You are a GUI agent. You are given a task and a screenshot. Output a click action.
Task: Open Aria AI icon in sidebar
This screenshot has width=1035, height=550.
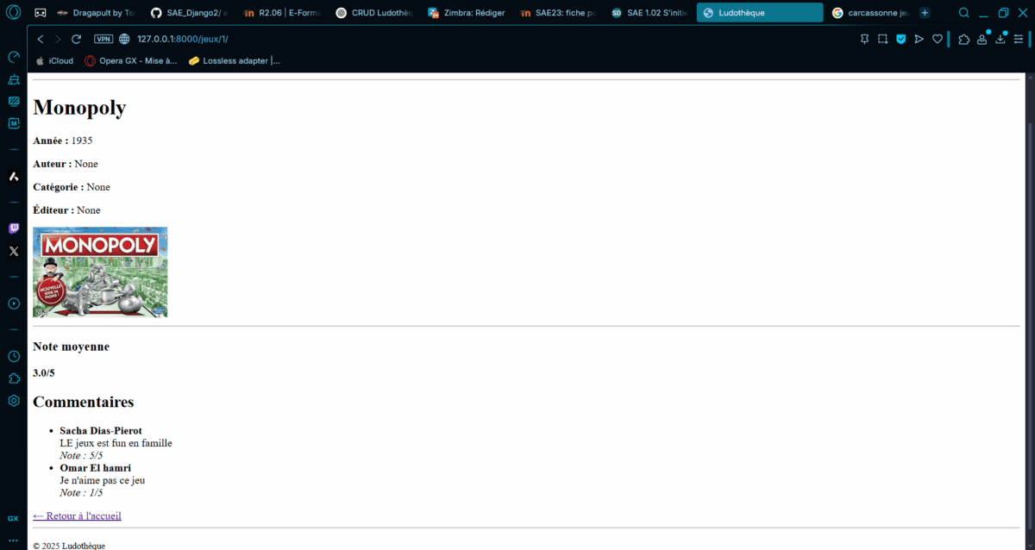[14, 176]
